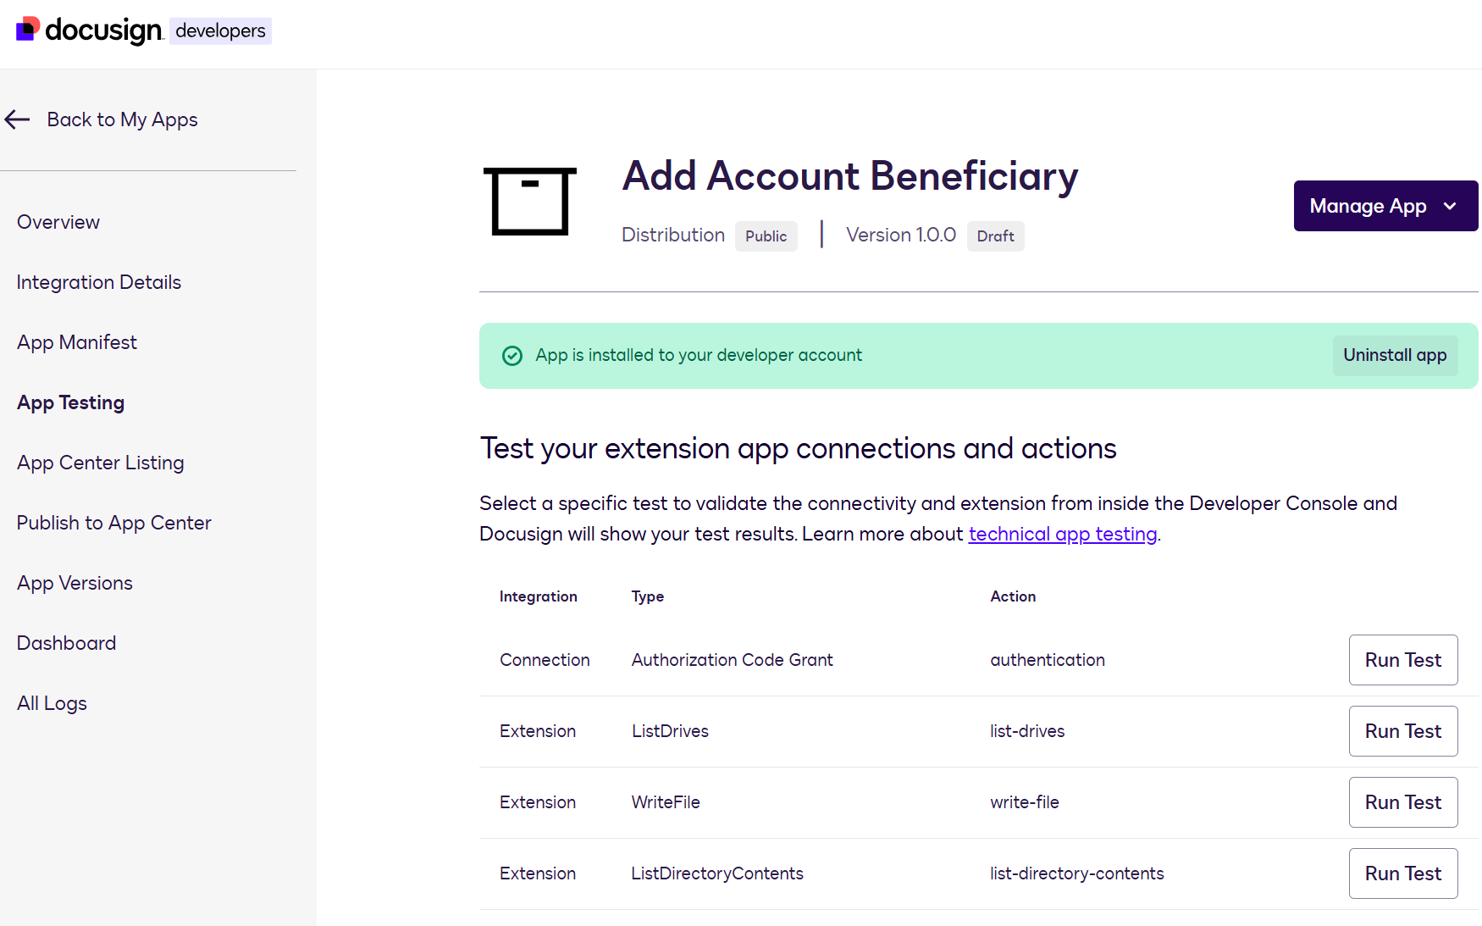
Task: Click the Integration column header
Action: 539,596
